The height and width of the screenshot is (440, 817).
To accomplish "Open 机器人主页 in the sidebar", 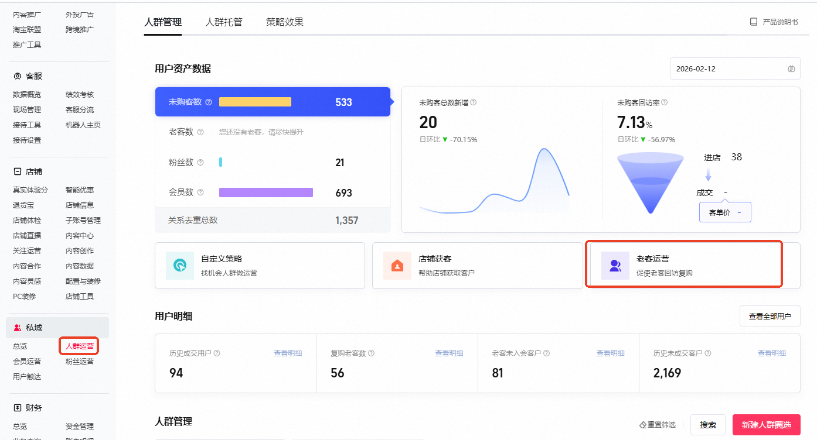I will [83, 125].
